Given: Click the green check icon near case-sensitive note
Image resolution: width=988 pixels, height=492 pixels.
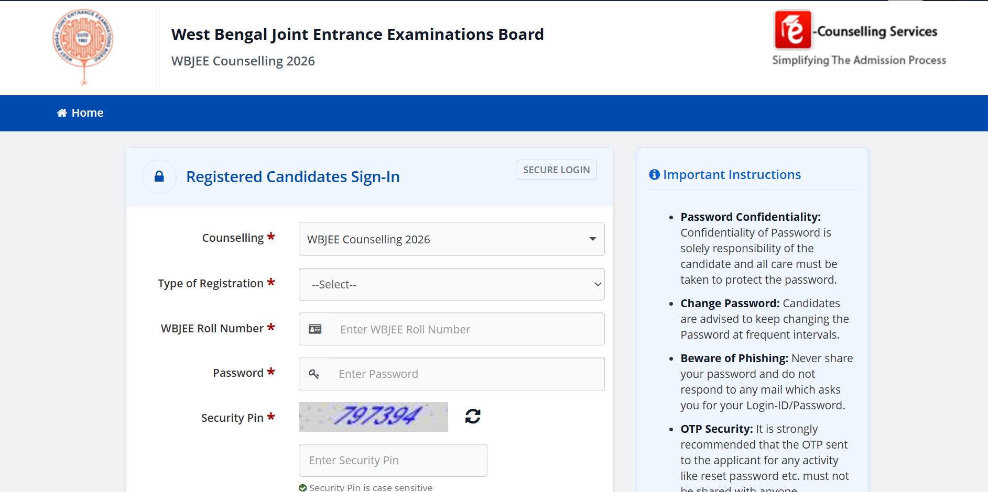Looking at the screenshot, I should [303, 488].
